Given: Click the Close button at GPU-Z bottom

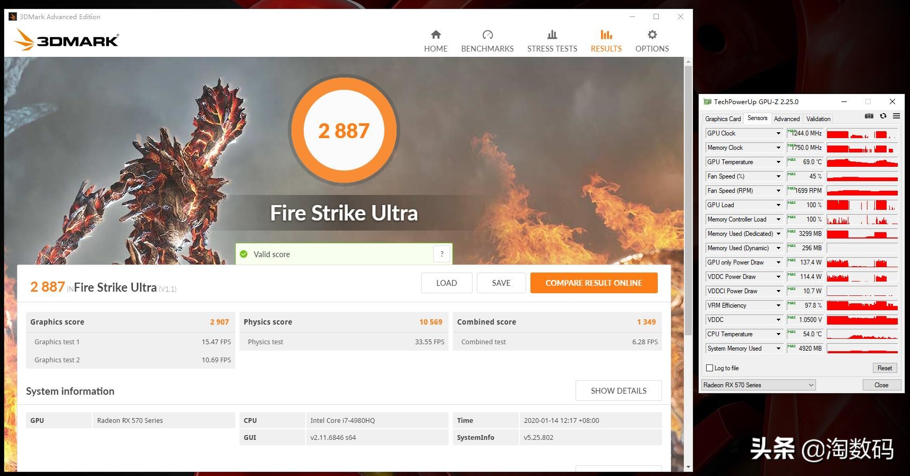Looking at the screenshot, I should point(881,385).
